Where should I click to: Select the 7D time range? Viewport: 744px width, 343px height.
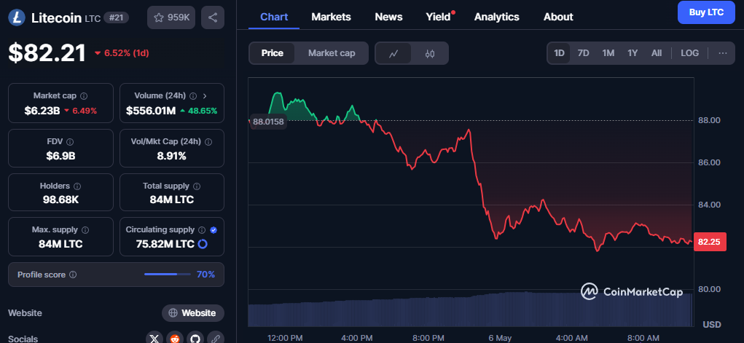coord(583,53)
